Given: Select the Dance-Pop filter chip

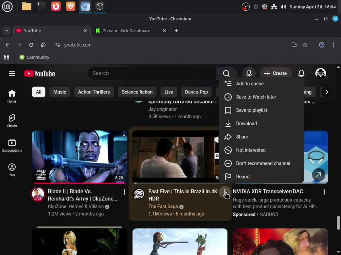Looking at the screenshot, I should [x=196, y=92].
